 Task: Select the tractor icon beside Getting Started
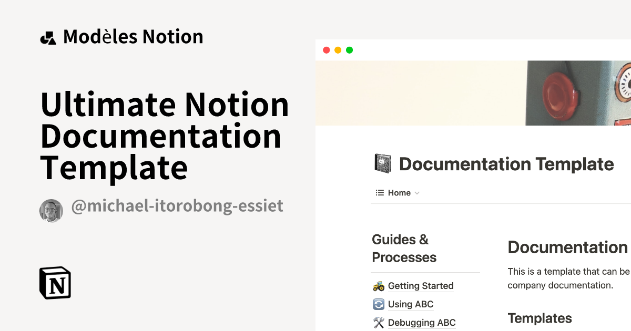(x=378, y=285)
